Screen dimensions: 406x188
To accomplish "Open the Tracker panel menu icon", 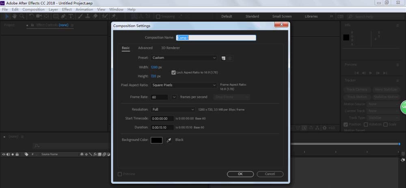I will click(397, 80).
